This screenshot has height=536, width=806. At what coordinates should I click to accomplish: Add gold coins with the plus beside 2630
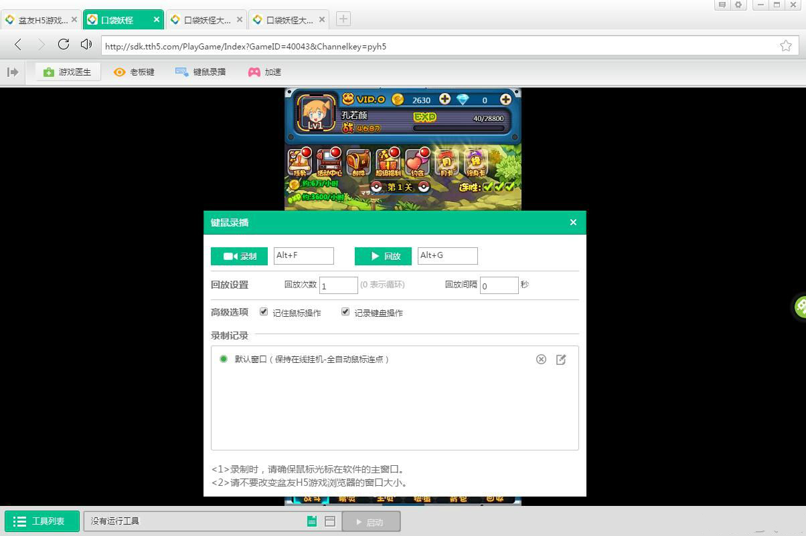pyautogui.click(x=445, y=100)
